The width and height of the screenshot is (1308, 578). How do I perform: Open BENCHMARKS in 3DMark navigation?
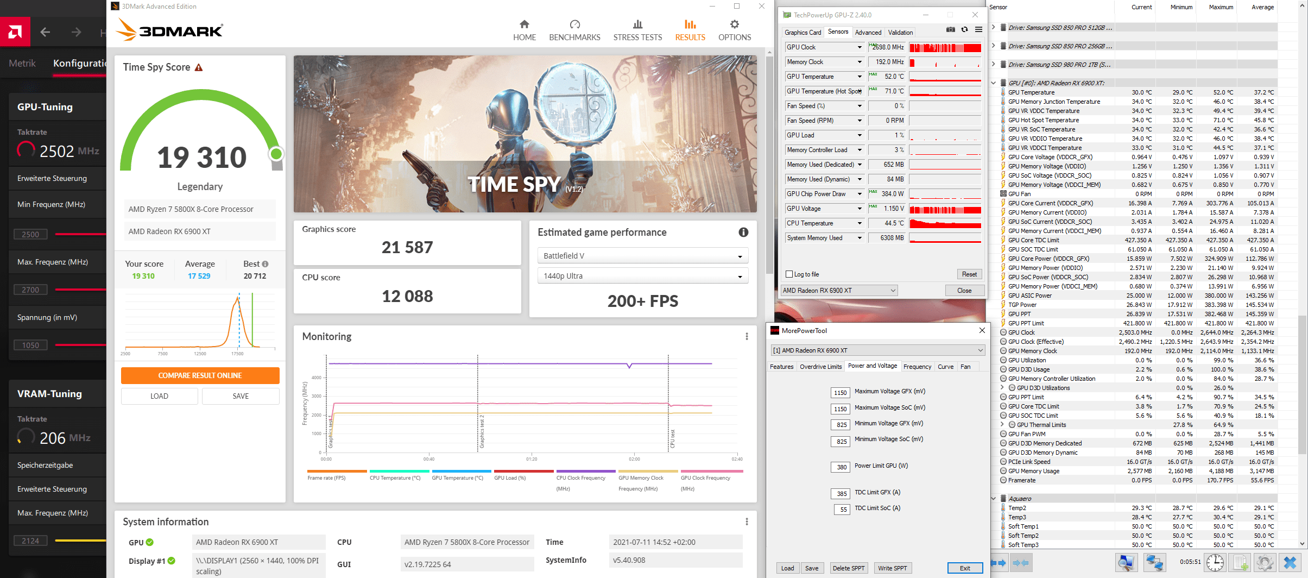[574, 30]
